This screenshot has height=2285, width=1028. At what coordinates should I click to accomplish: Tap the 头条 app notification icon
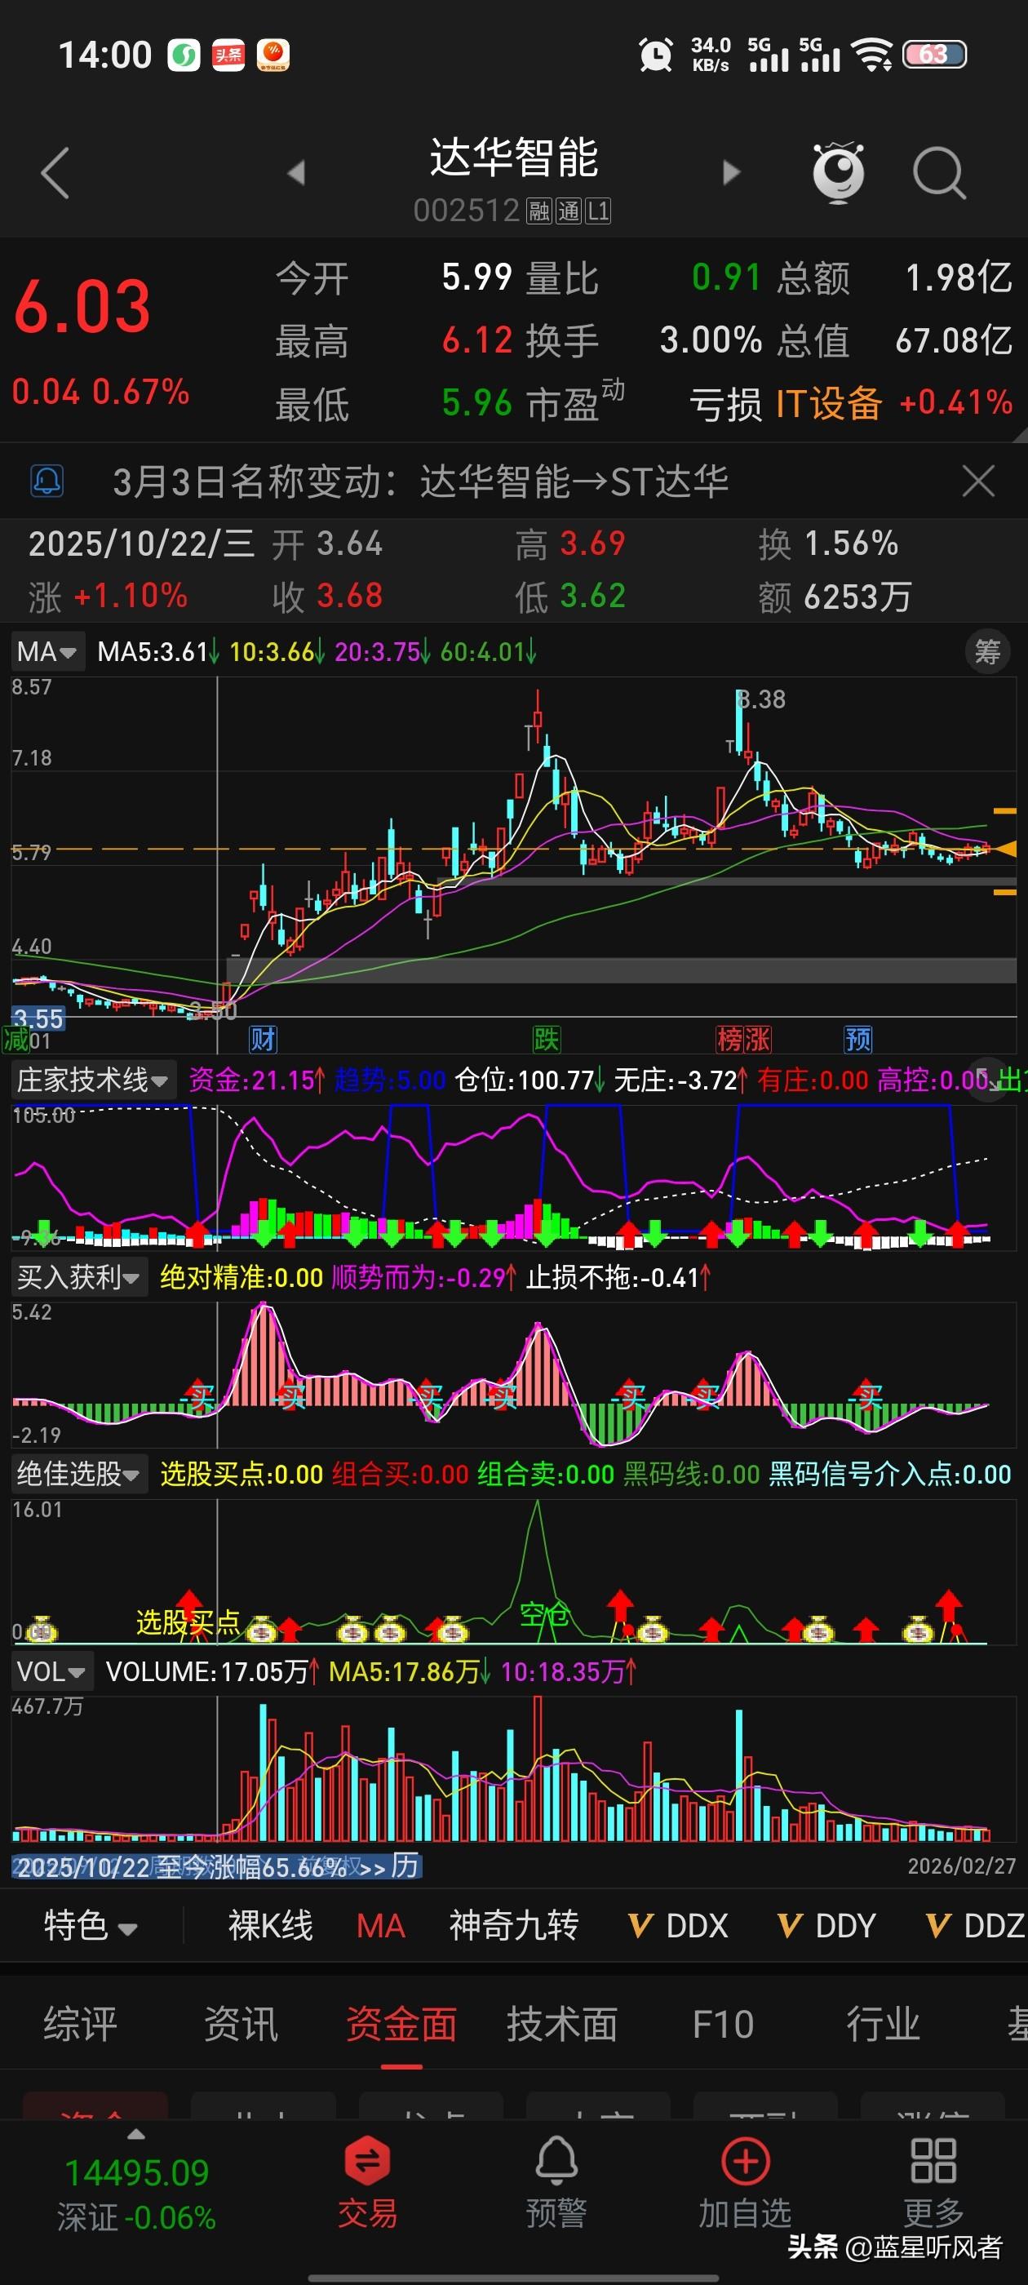pos(228,55)
